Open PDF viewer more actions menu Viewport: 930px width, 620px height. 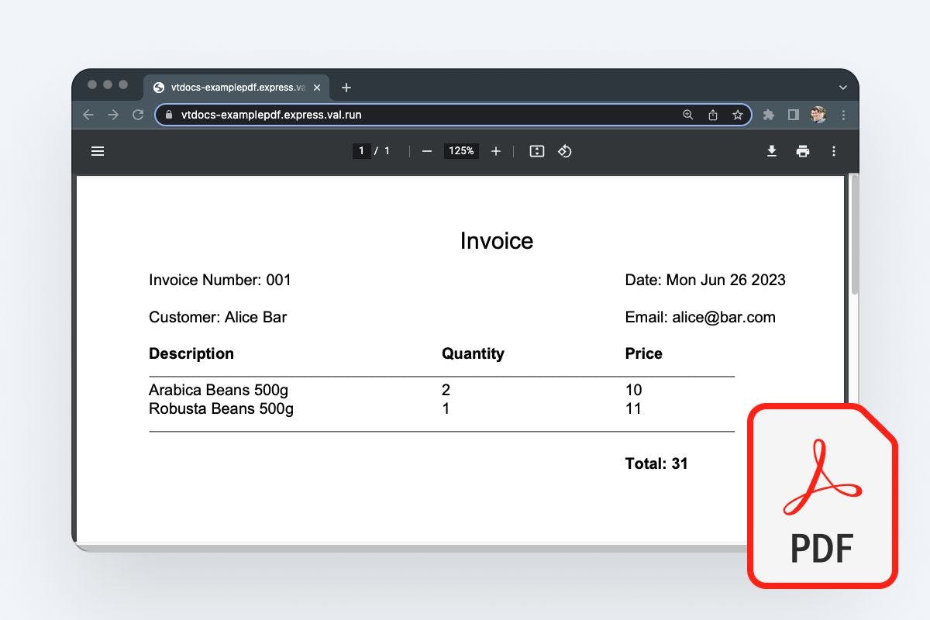pos(834,151)
